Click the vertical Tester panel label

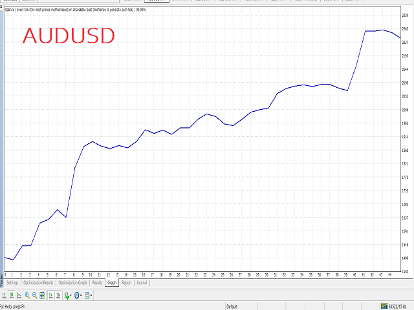1,280
